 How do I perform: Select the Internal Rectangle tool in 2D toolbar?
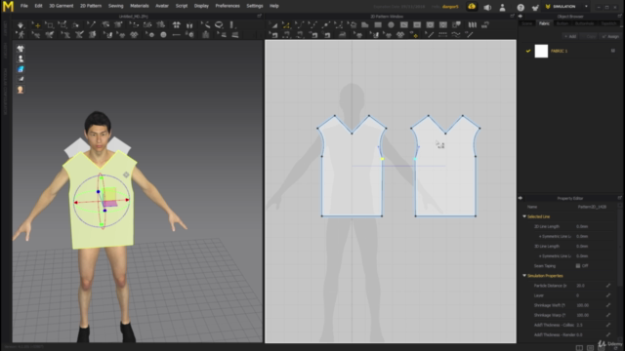click(417, 25)
